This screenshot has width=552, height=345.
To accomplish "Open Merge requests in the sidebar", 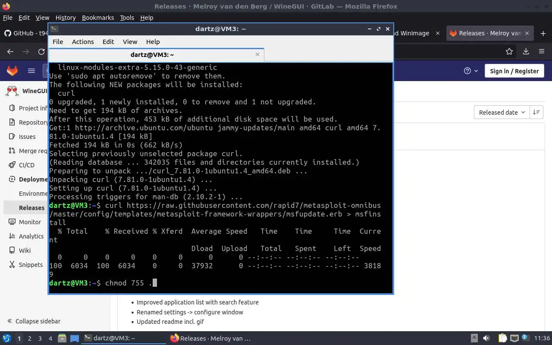I will tap(28, 151).
